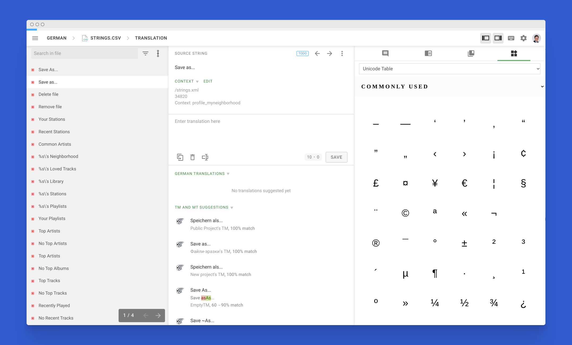Click the Save button
Image resolution: width=572 pixels, height=345 pixels.
pyautogui.click(x=336, y=157)
